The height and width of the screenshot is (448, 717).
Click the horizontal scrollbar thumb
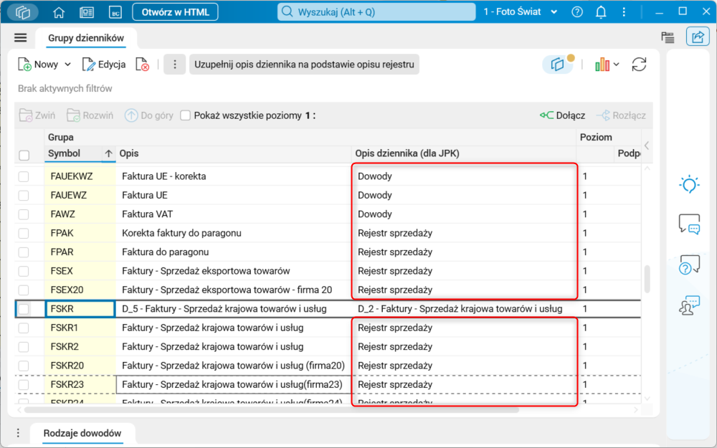[x=272, y=410]
